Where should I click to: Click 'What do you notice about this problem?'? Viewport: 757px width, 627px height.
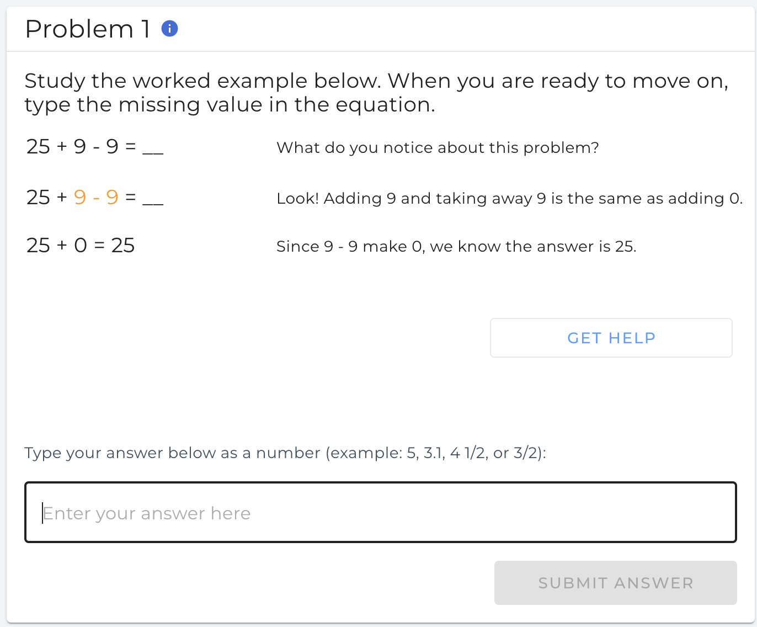438,147
